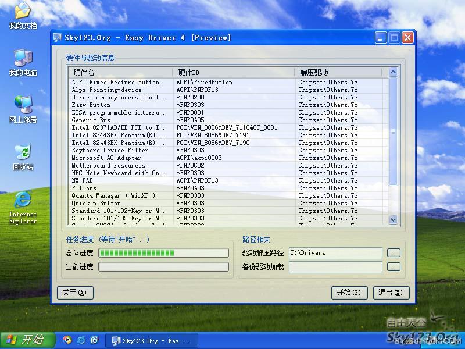
Task: Close the Easy Driver 4 window
Action: pyautogui.click(x=408, y=38)
